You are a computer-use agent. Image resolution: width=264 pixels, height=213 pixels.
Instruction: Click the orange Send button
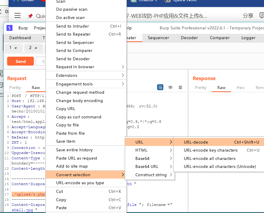20,61
